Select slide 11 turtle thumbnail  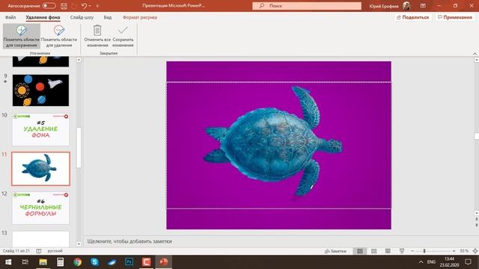[x=40, y=169]
